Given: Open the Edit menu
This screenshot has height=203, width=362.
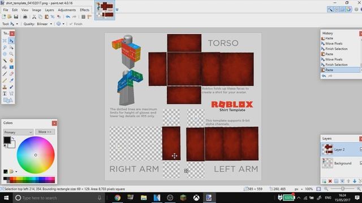Looking at the screenshot, I should (15, 10).
